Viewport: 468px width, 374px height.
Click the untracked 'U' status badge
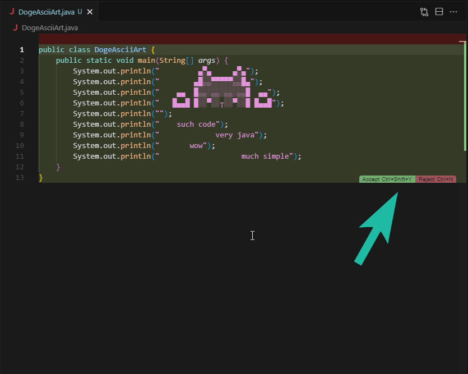[80, 12]
